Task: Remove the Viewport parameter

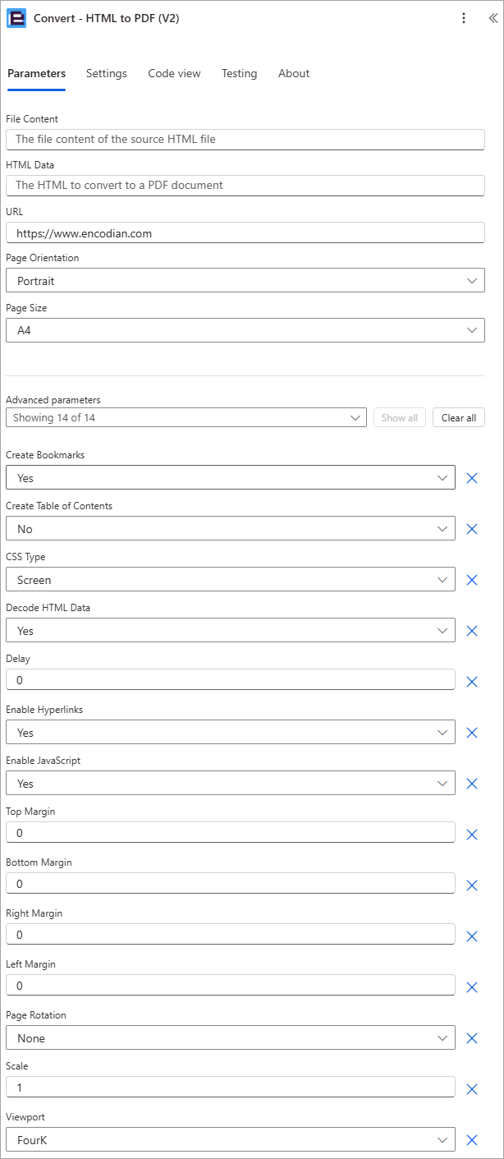Action: coord(472,1140)
